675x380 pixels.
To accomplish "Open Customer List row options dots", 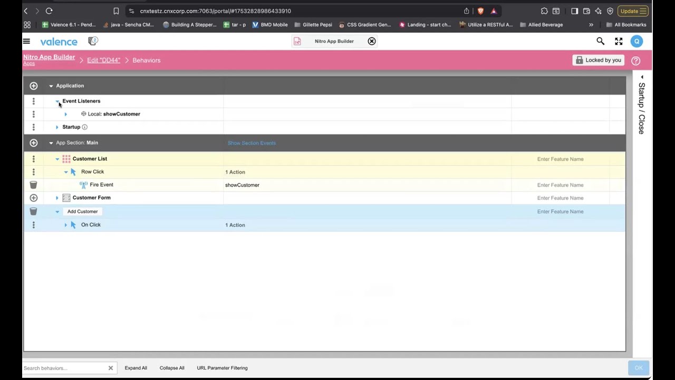I will pos(34,159).
